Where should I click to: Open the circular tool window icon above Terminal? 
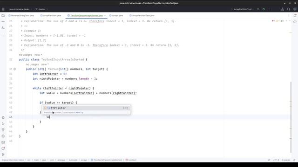pos(3,136)
